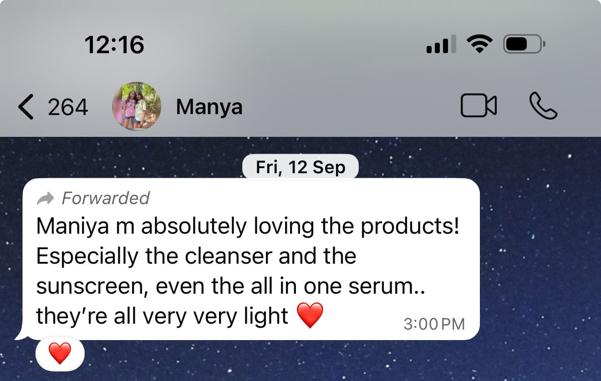The image size is (601, 381).
Task: Tap the Fri, 12 Sep date pill
Action: click(x=300, y=167)
